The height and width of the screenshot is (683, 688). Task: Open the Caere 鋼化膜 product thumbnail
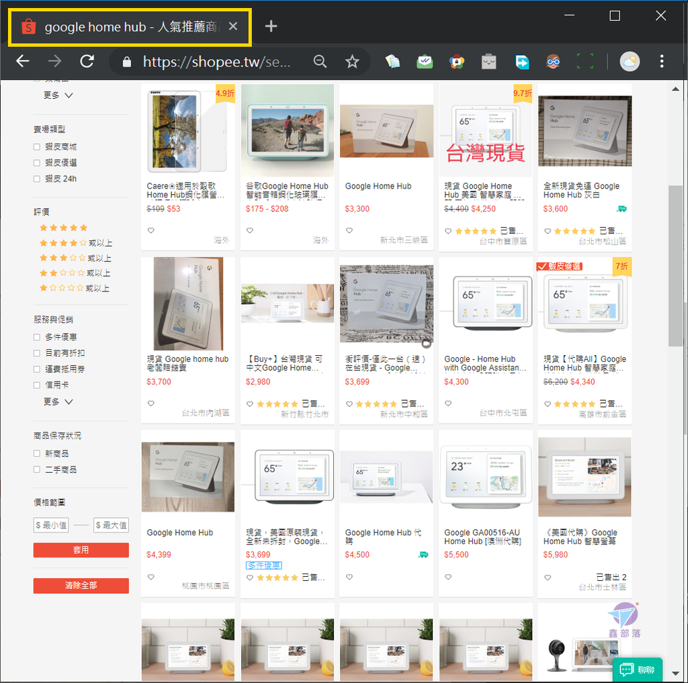coord(188,131)
